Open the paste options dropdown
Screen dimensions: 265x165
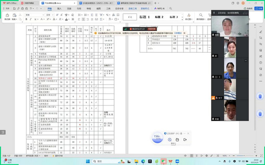tap(14, 19)
